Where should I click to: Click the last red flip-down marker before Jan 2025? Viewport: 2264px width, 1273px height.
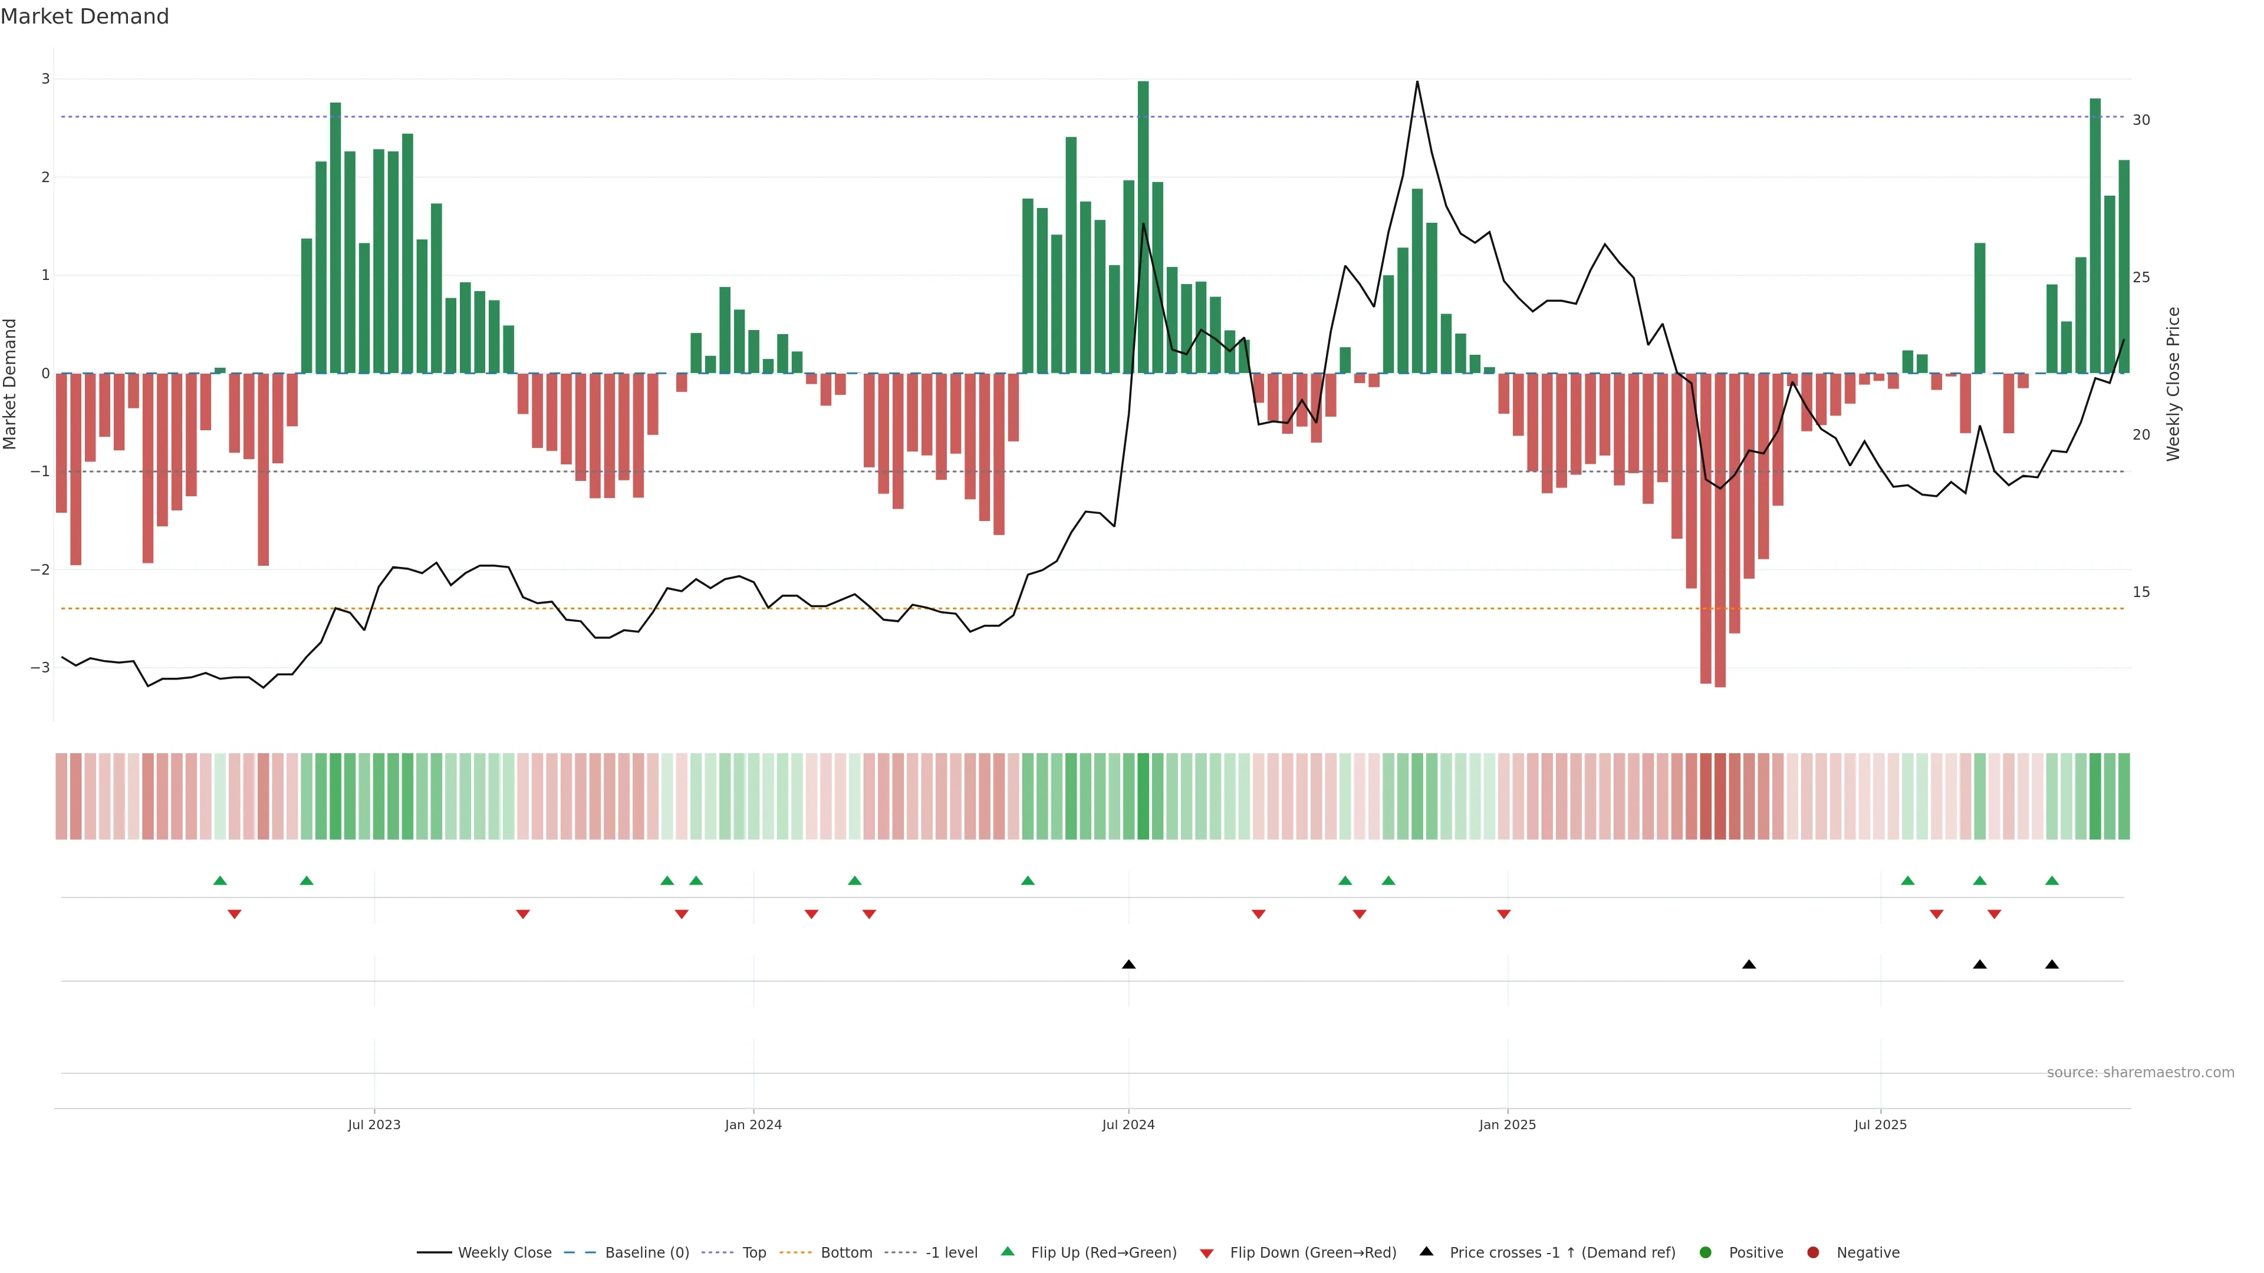point(1504,915)
